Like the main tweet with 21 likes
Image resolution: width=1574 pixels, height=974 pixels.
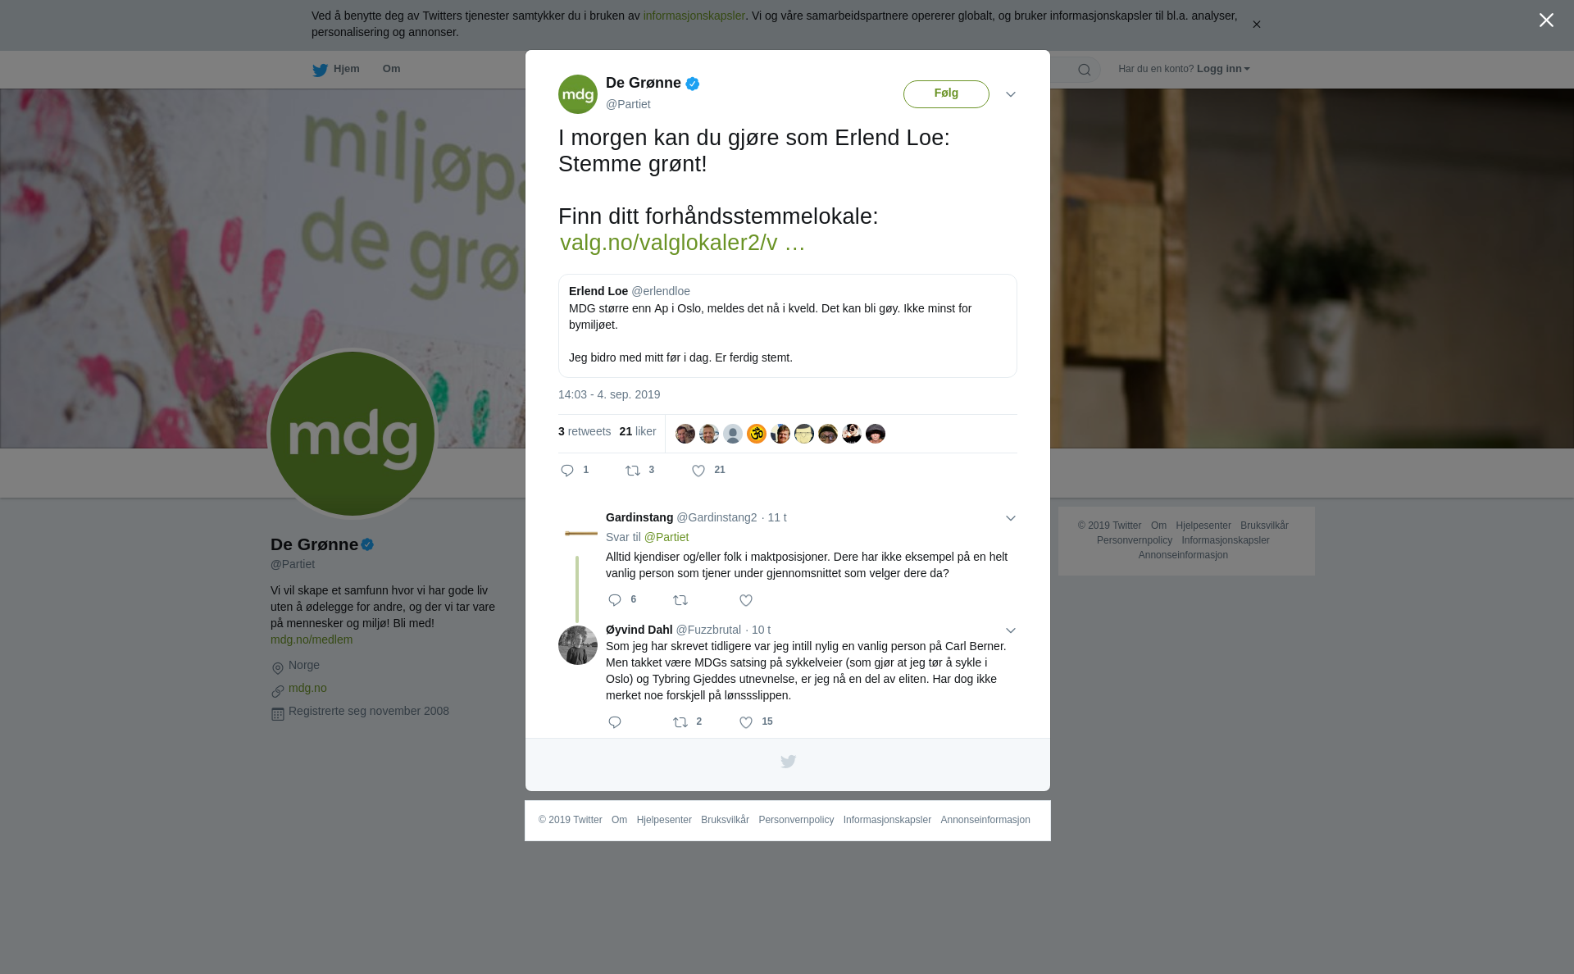pyautogui.click(x=698, y=471)
